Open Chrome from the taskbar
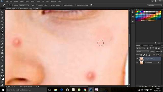The height and width of the screenshot is (92, 163). coord(85,90)
